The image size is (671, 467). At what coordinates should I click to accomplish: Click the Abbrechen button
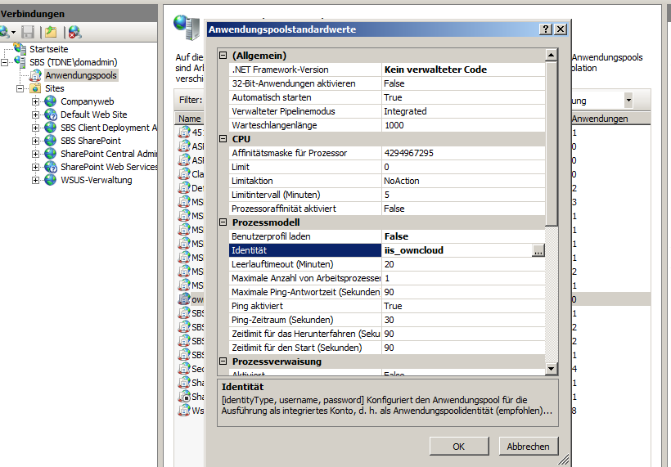pos(528,446)
